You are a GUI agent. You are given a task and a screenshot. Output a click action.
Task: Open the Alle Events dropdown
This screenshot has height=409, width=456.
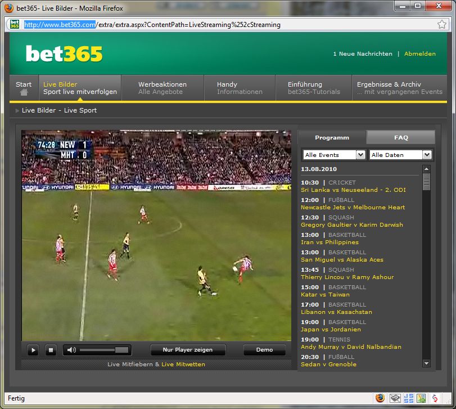[334, 155]
